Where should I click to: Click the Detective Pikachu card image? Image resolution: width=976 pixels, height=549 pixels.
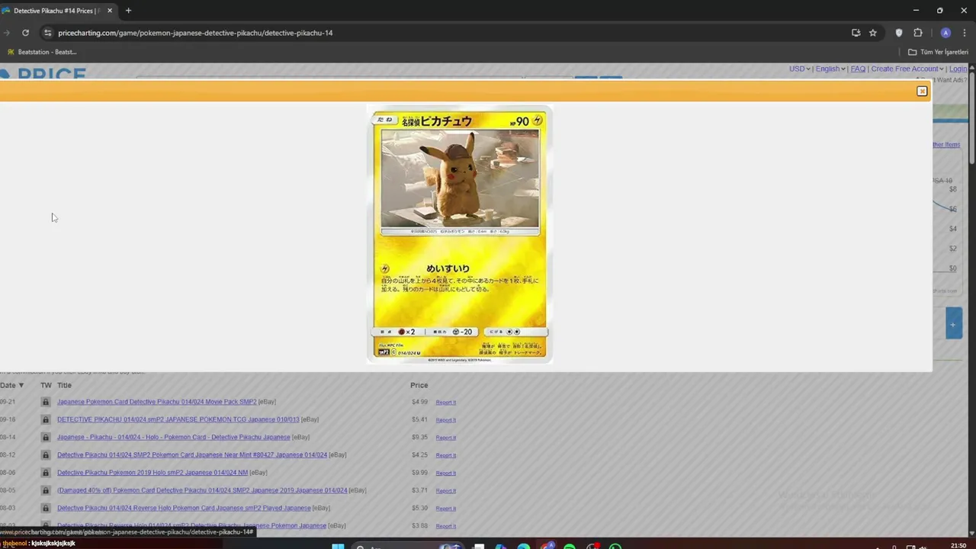(460, 234)
